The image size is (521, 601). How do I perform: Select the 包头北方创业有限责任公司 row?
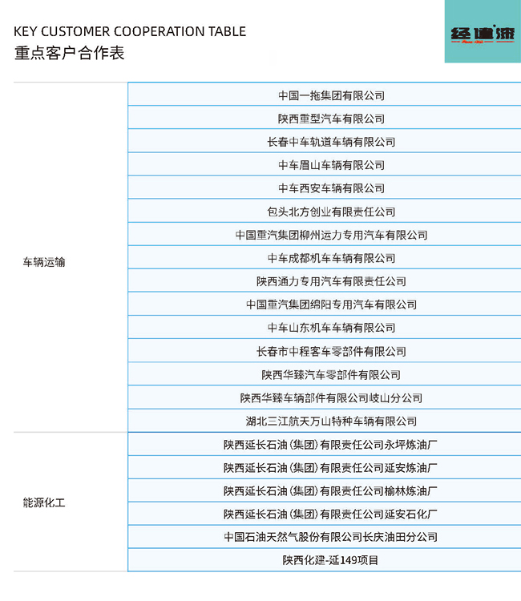(x=331, y=212)
